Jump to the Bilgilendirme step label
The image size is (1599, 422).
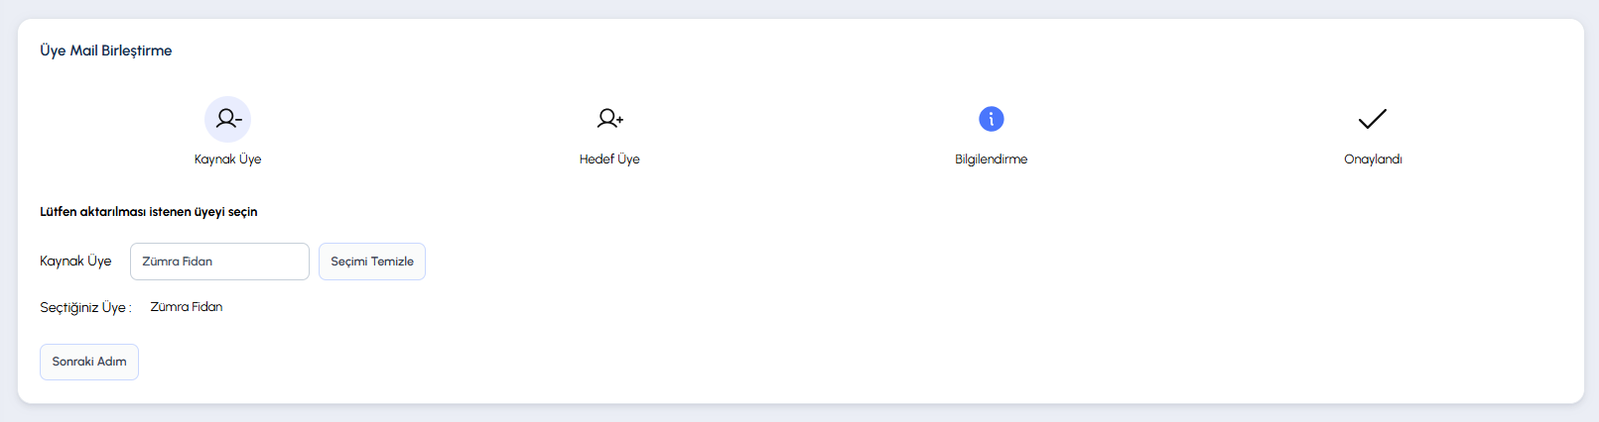992,159
